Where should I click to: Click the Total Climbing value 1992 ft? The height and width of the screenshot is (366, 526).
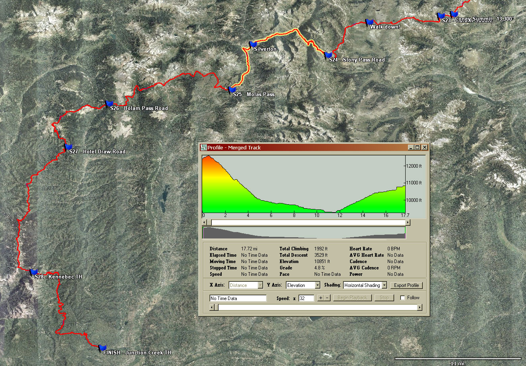click(x=321, y=249)
